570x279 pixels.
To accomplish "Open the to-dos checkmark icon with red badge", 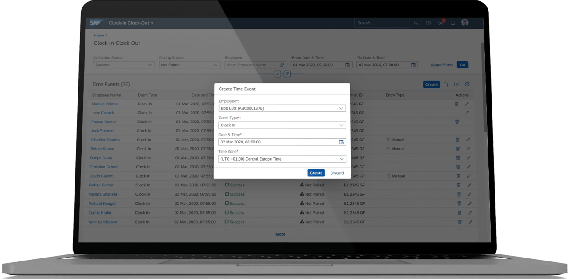I will click(x=441, y=22).
